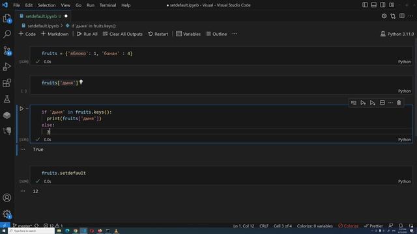Change language of fruits.setdefault cell 'Python'
The width and height of the screenshot is (417, 234).
[404, 181]
